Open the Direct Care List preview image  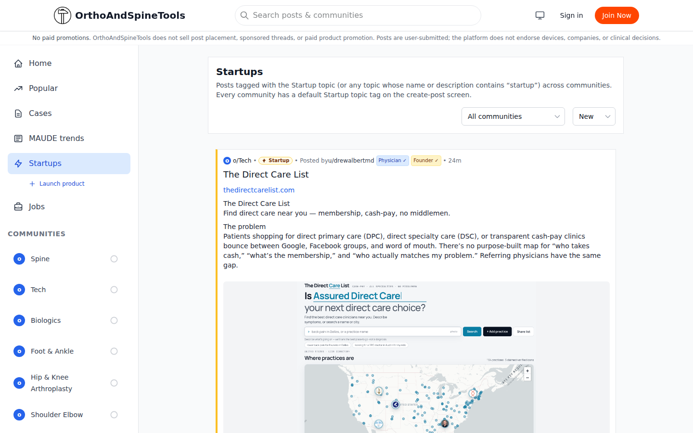tap(416, 357)
